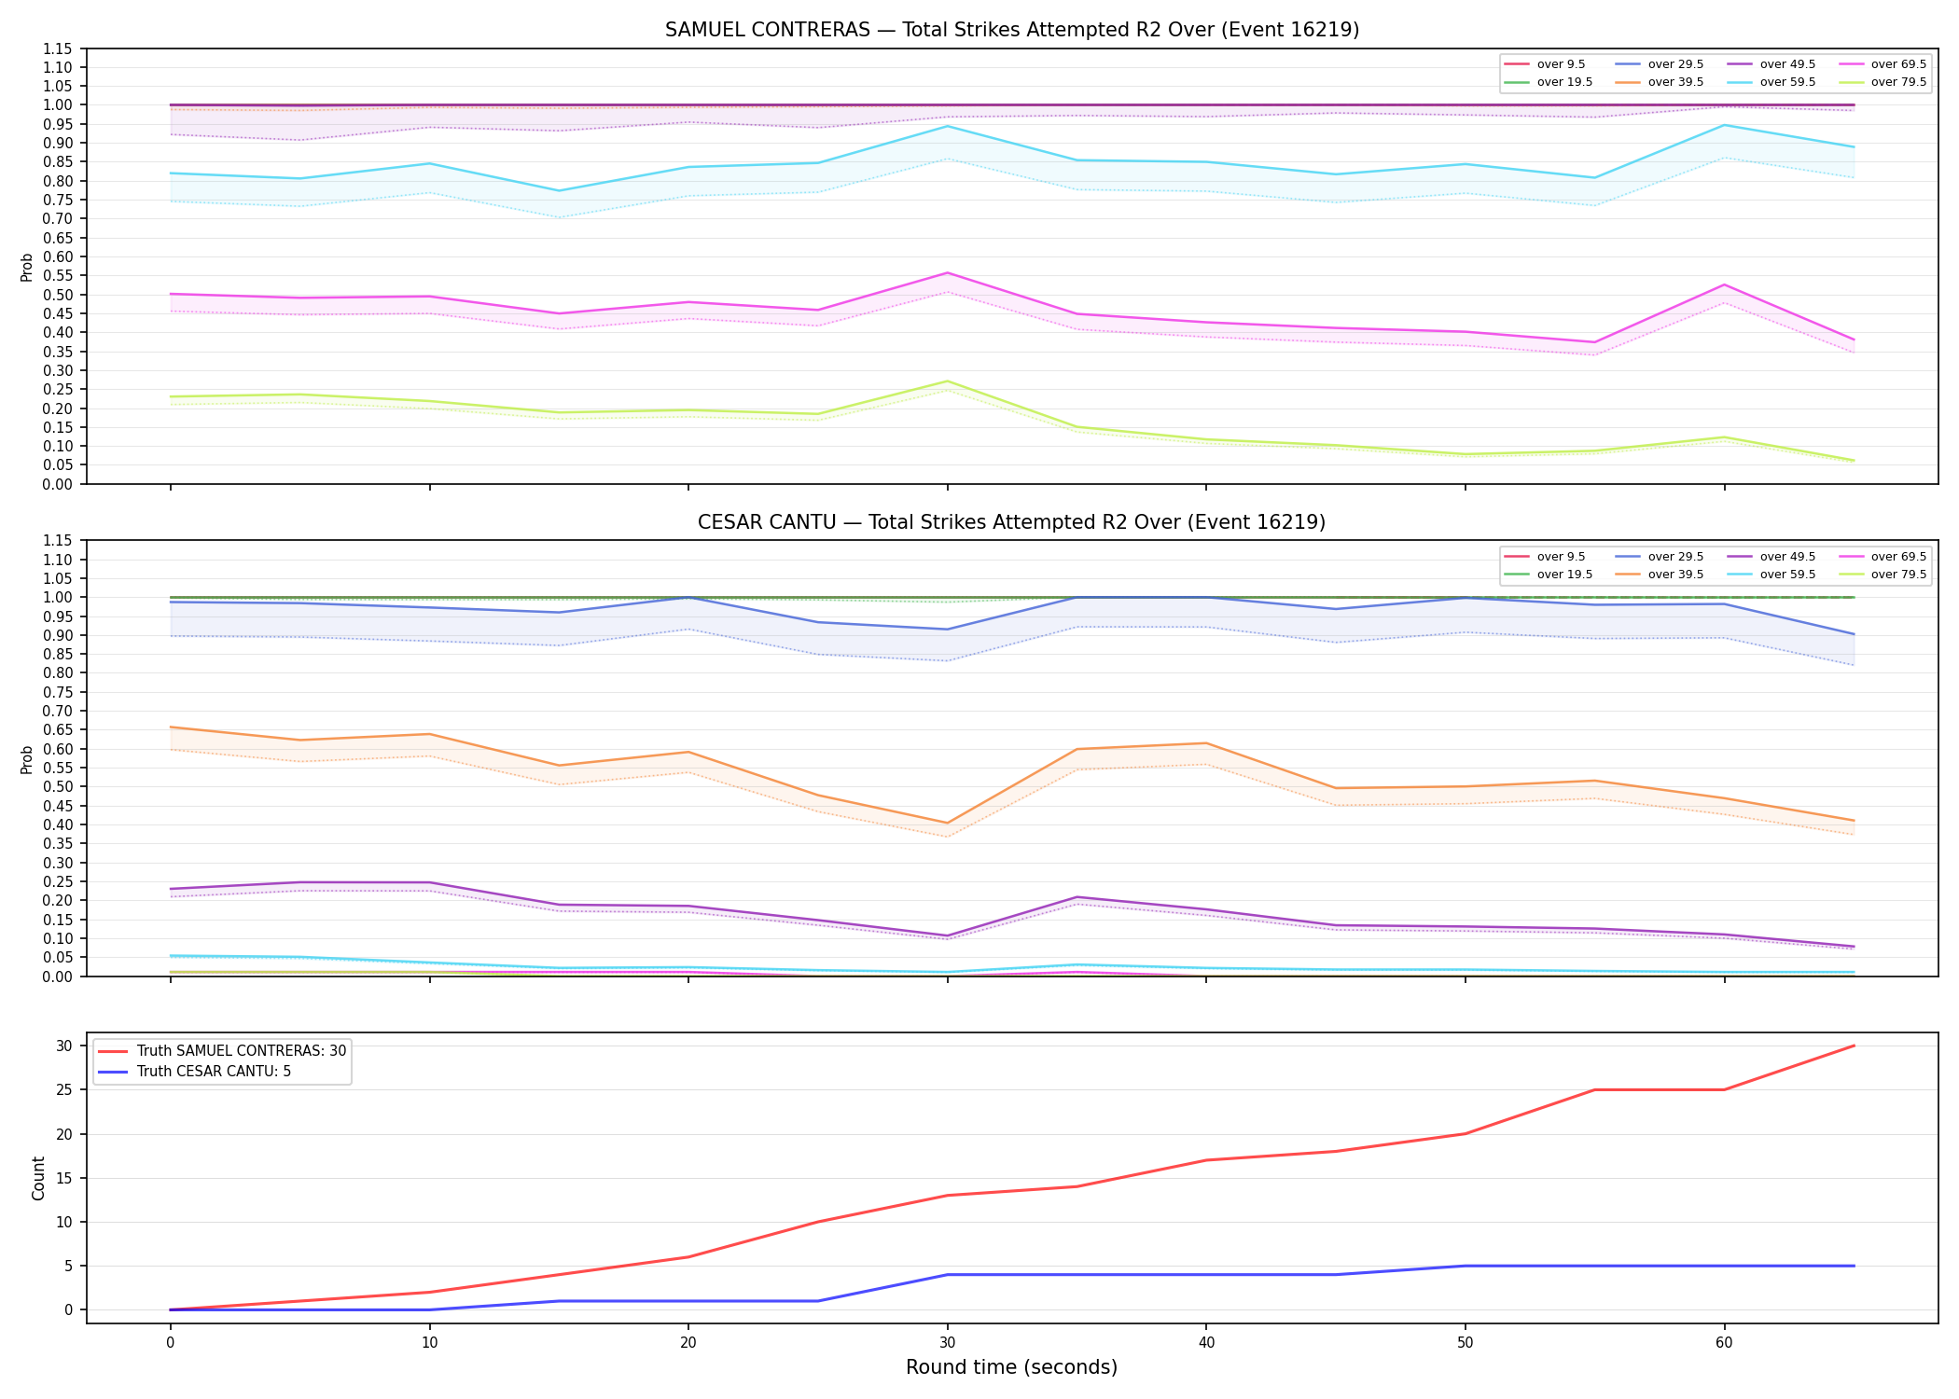The height and width of the screenshot is (1399, 1959).
Task: Click Count-axis tick label '25'
Action: click(64, 1090)
